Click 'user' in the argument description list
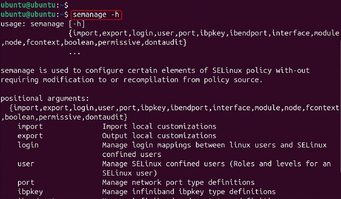 (x=26, y=164)
